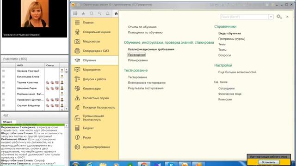The width and height of the screenshot is (296, 166).
Task: Open notifications bell icon
Action: point(108,13)
